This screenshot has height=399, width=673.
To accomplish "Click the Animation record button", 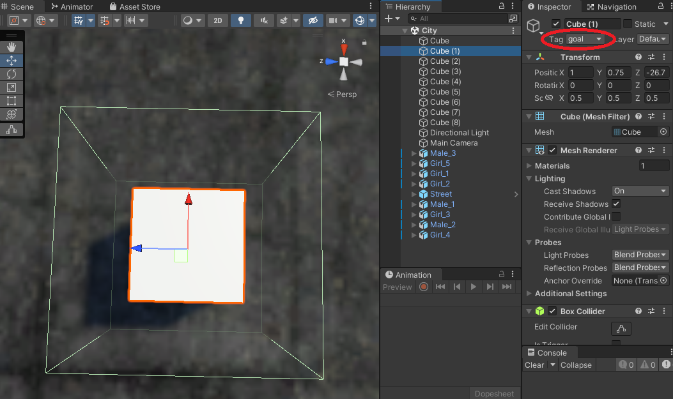I will coord(423,287).
